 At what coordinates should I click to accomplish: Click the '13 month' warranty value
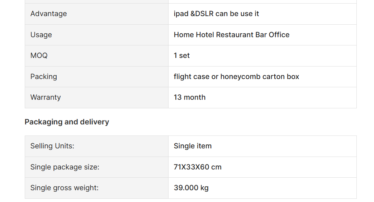[x=189, y=97]
